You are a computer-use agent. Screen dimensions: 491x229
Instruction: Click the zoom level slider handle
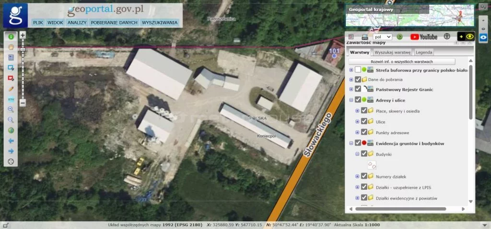point(23,49)
